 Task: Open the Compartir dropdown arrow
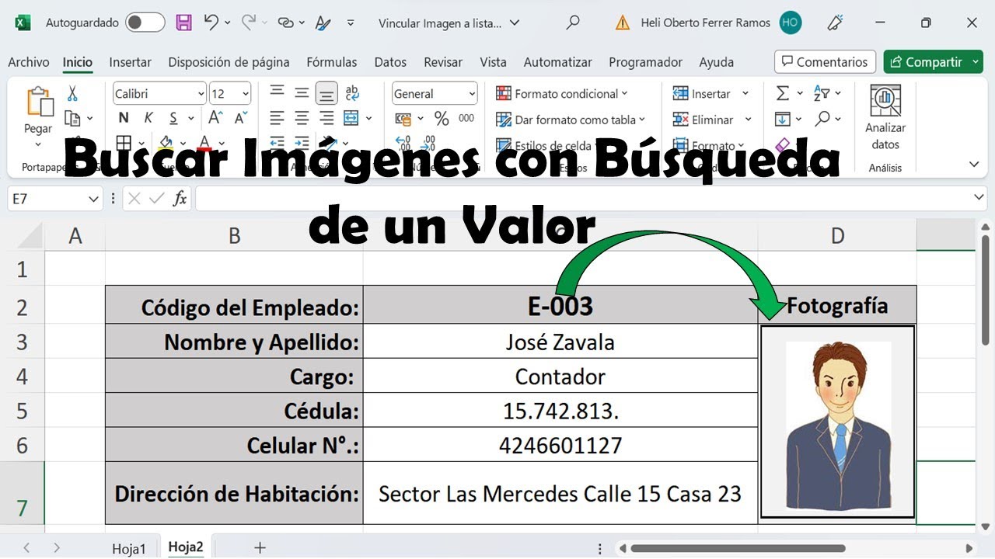coord(977,62)
